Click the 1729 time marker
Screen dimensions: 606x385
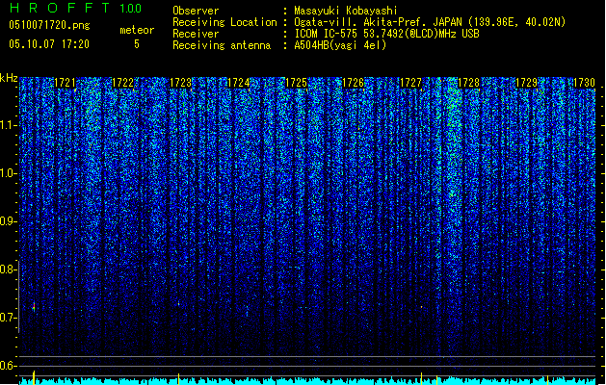pos(526,83)
